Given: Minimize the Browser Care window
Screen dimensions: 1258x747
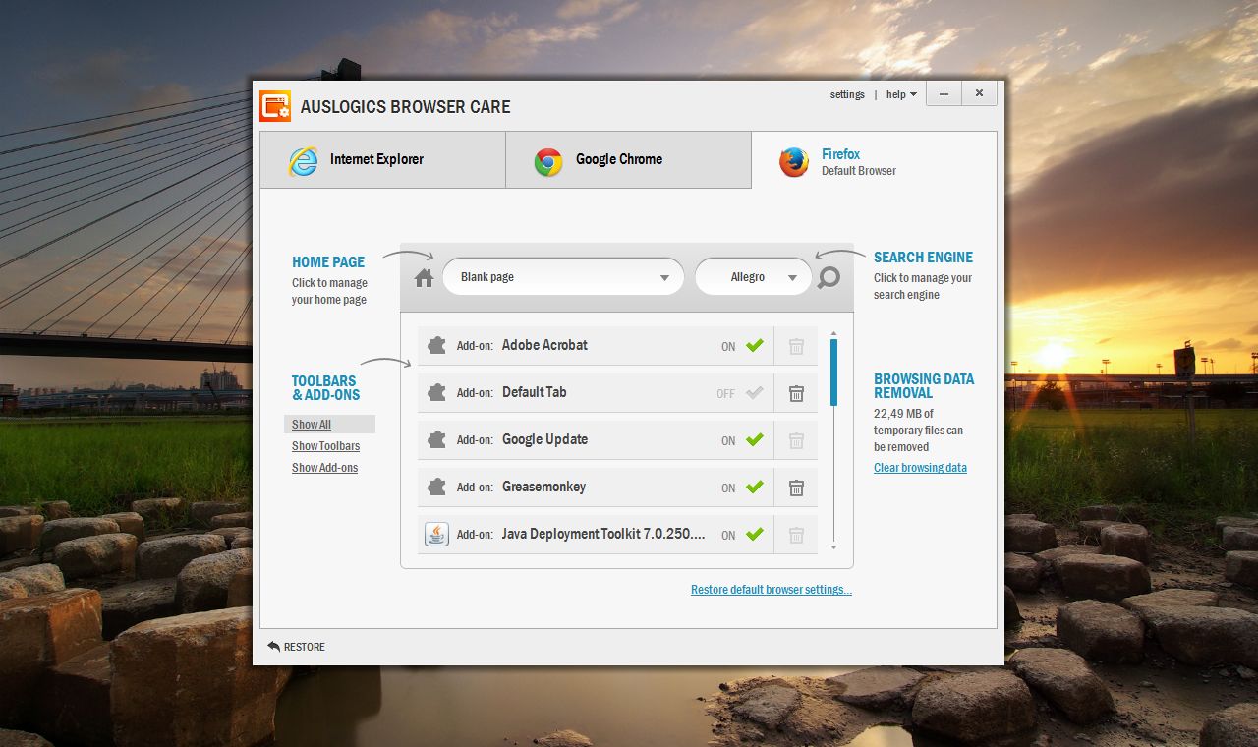Looking at the screenshot, I should pyautogui.click(x=943, y=93).
